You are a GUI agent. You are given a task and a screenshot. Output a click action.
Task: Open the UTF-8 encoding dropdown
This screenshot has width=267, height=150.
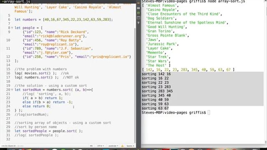[x=101, y=146]
